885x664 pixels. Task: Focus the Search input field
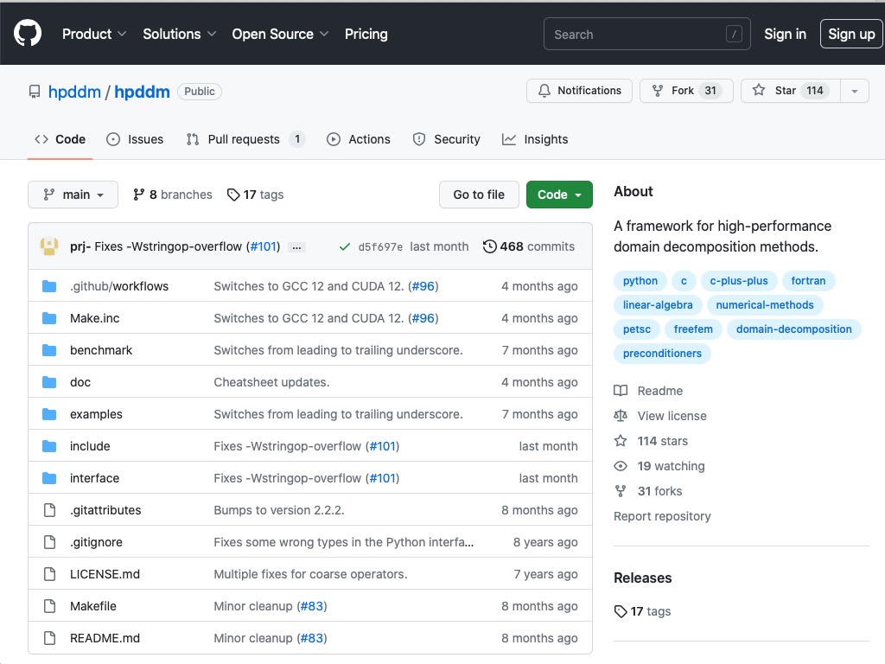click(646, 34)
